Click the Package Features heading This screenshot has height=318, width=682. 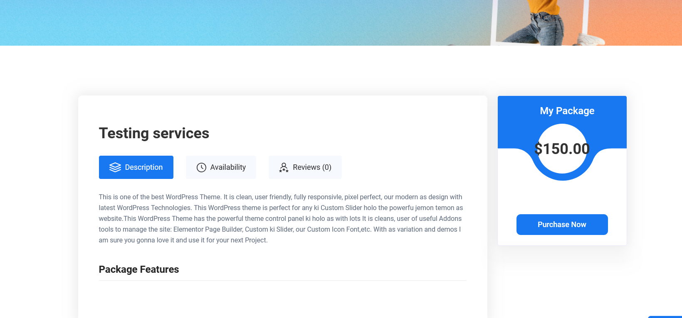point(139,269)
